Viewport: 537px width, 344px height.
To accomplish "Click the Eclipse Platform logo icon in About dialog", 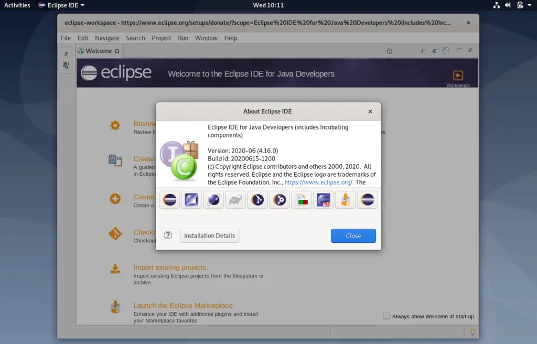I will coord(169,199).
